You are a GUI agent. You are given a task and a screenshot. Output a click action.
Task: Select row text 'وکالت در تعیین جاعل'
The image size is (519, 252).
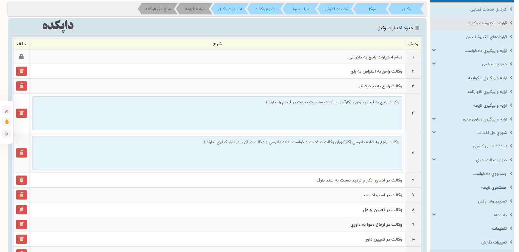pyautogui.click(x=382, y=210)
